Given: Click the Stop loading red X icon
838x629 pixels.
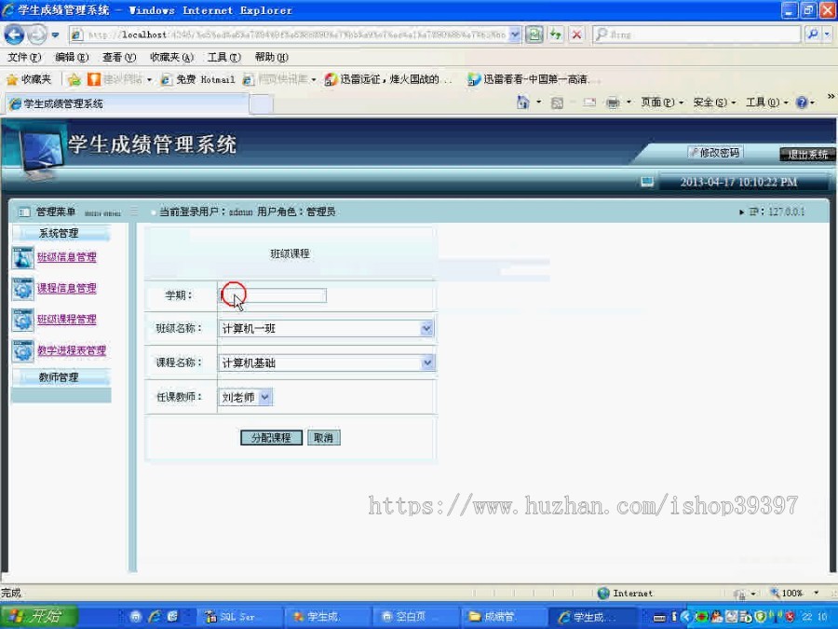Looking at the screenshot, I should [x=576, y=34].
